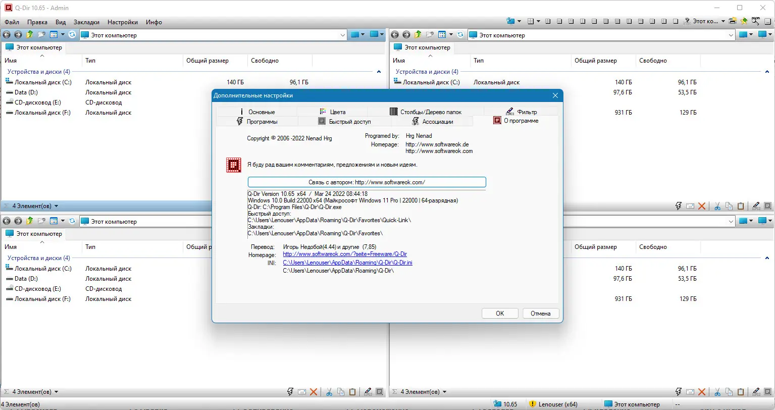Screen dimensions: 775x410
Task: Expand top-left pane address bar dropdown
Action: tap(342, 35)
